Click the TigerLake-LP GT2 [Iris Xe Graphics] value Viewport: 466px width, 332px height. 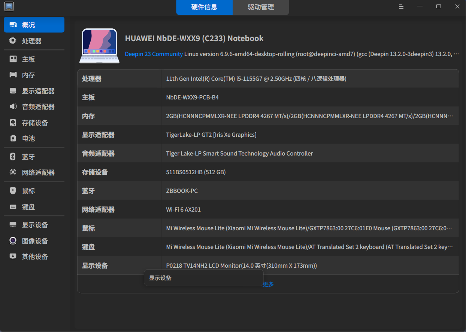tap(211, 135)
